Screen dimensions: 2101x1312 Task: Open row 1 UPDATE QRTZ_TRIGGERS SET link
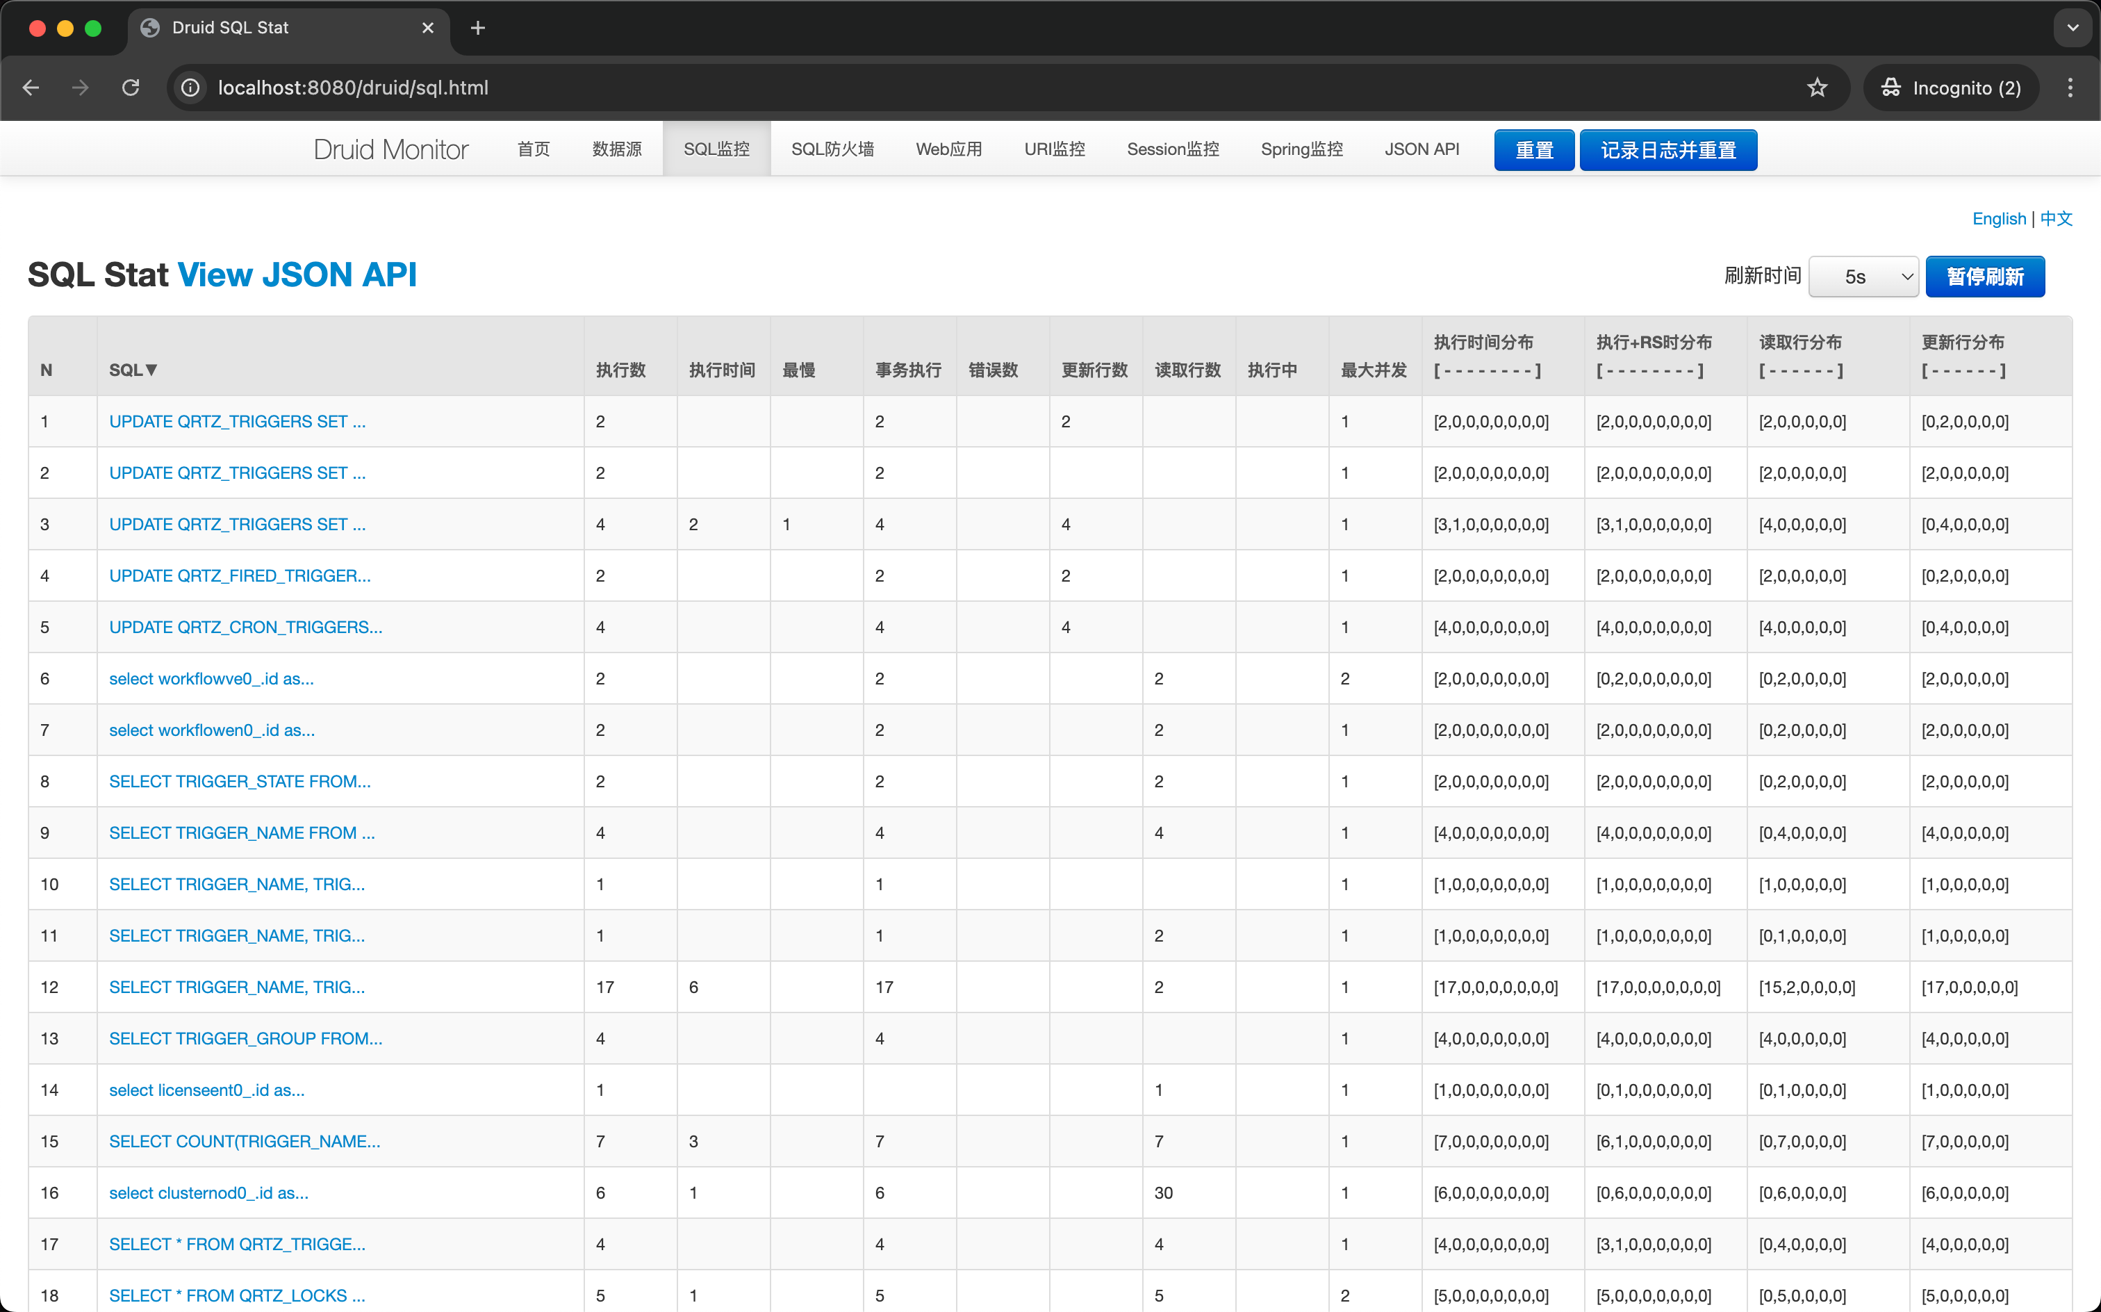click(x=238, y=422)
